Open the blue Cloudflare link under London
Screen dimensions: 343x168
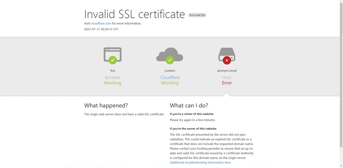point(170,78)
